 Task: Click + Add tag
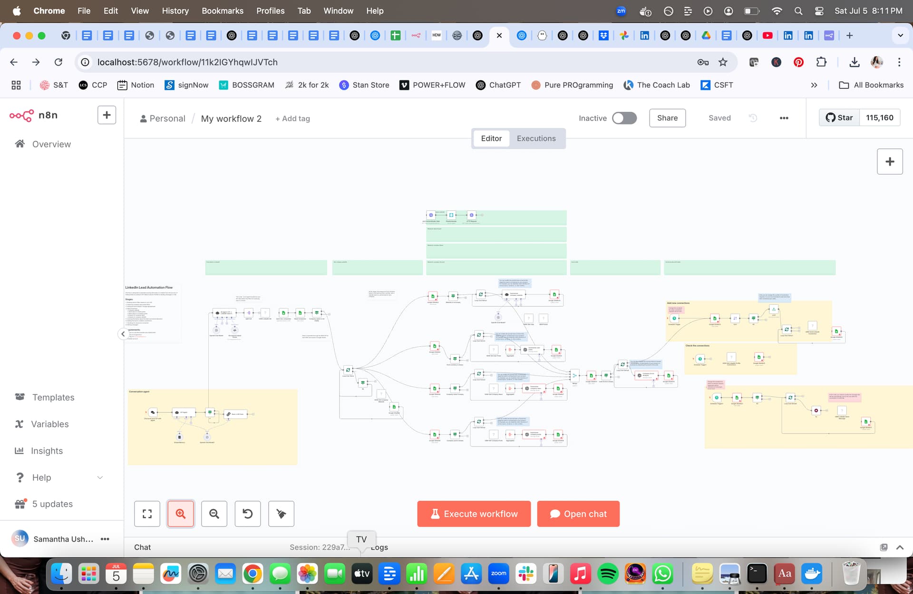292,118
